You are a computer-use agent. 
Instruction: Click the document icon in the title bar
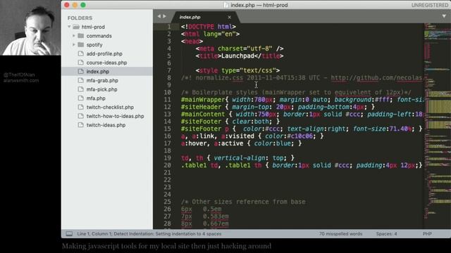(226, 5)
